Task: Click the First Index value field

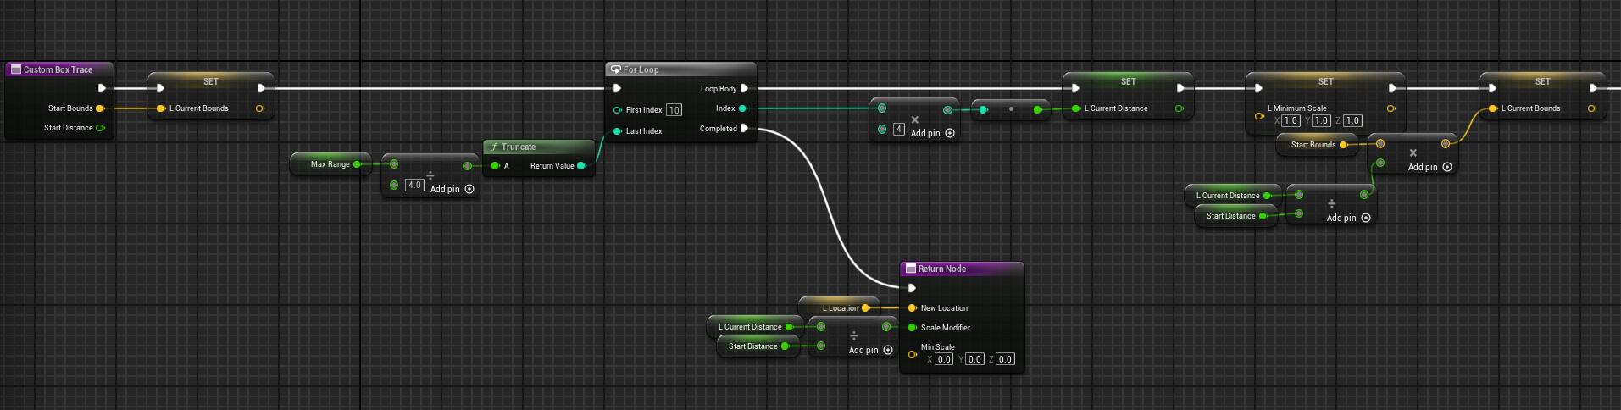Action: click(674, 110)
